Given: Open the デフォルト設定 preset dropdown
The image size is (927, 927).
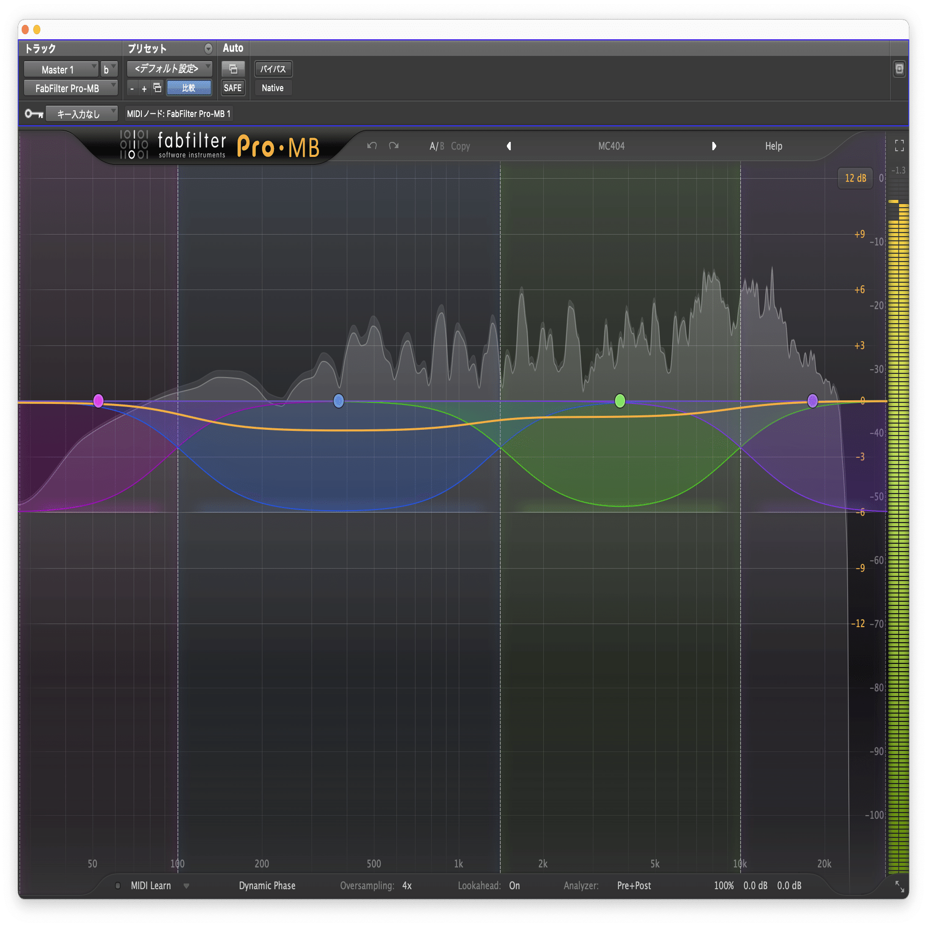Looking at the screenshot, I should pyautogui.click(x=169, y=69).
